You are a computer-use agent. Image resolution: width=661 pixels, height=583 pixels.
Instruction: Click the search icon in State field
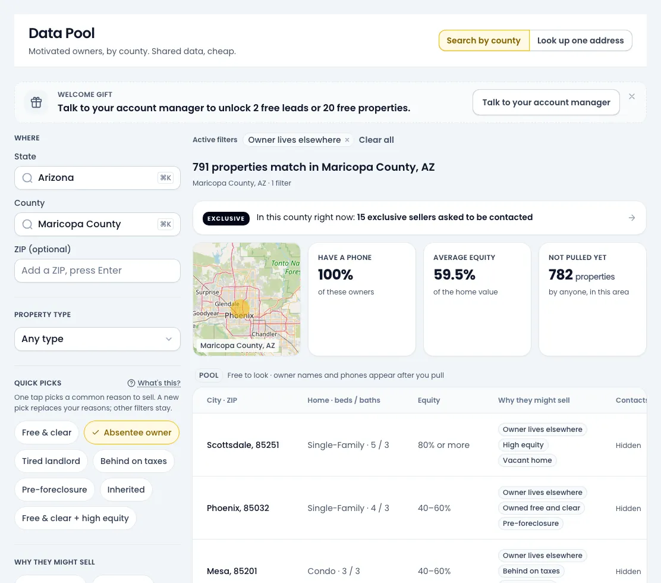click(x=27, y=178)
